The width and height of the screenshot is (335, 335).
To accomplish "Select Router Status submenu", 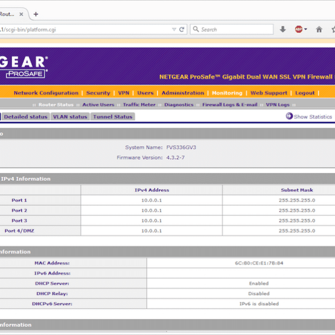I will click(x=56, y=105).
